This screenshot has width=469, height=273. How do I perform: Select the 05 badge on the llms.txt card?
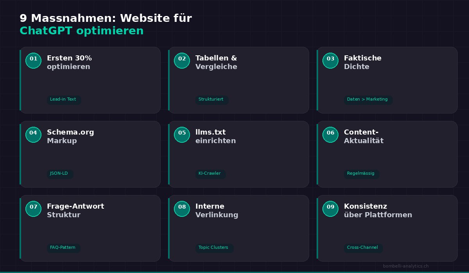coord(182,135)
